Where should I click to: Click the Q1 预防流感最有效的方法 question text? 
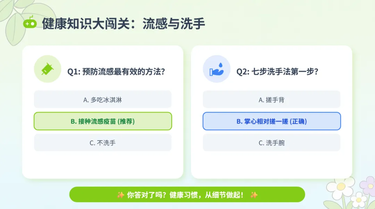pos(116,71)
